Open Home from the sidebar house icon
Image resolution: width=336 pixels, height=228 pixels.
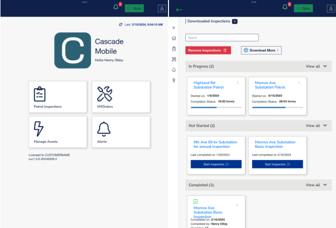(174, 38)
